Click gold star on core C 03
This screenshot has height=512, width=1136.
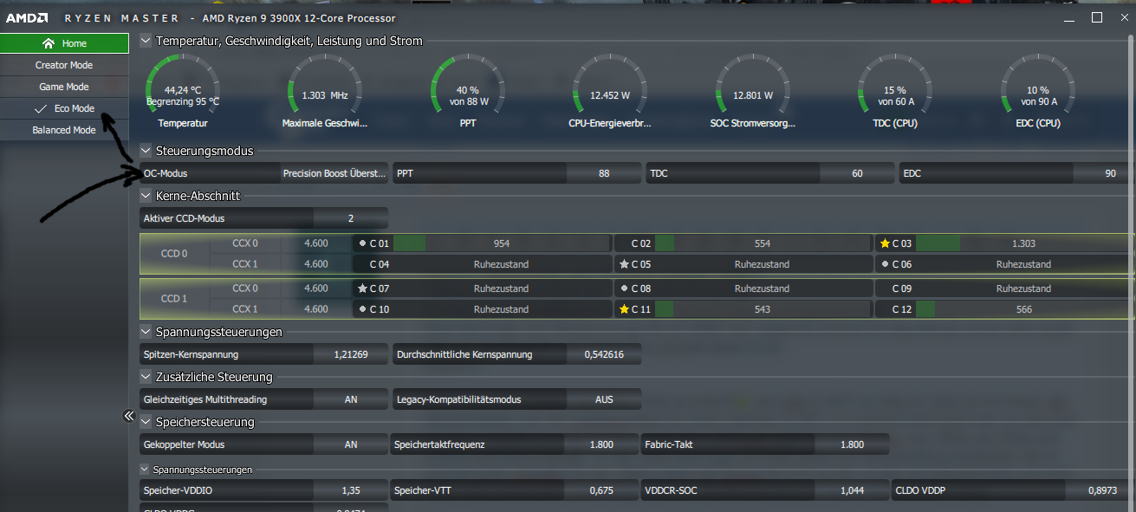pos(885,243)
